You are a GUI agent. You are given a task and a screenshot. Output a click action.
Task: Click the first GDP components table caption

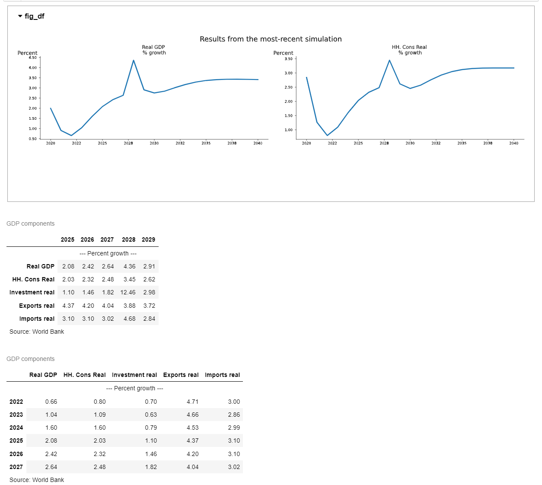(x=31, y=223)
